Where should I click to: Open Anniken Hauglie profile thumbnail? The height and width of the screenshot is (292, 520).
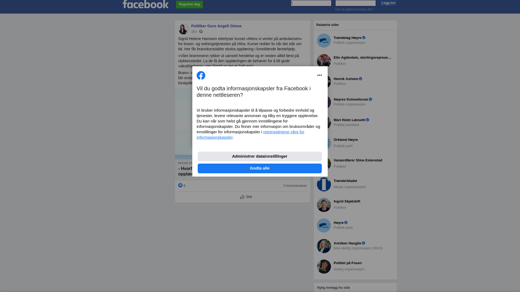click(x=324, y=246)
